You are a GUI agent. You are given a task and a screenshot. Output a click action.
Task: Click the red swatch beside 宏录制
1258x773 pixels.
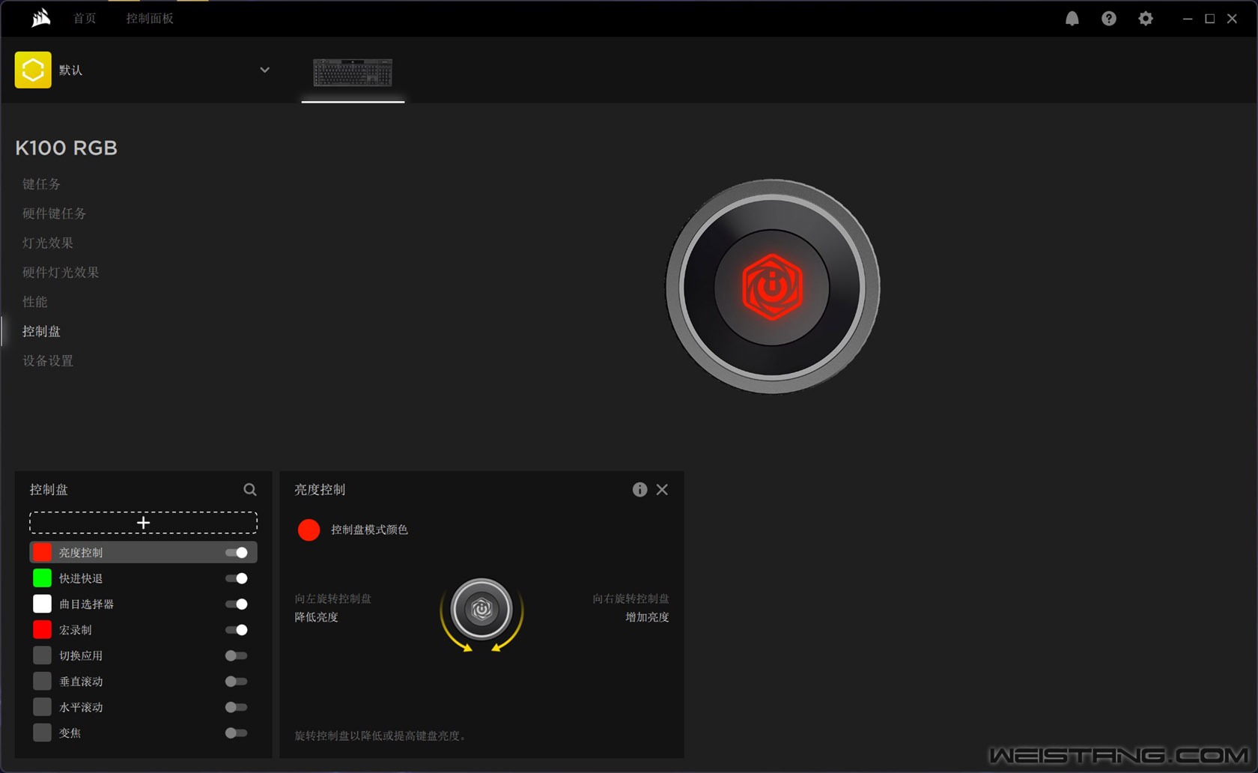[42, 630]
